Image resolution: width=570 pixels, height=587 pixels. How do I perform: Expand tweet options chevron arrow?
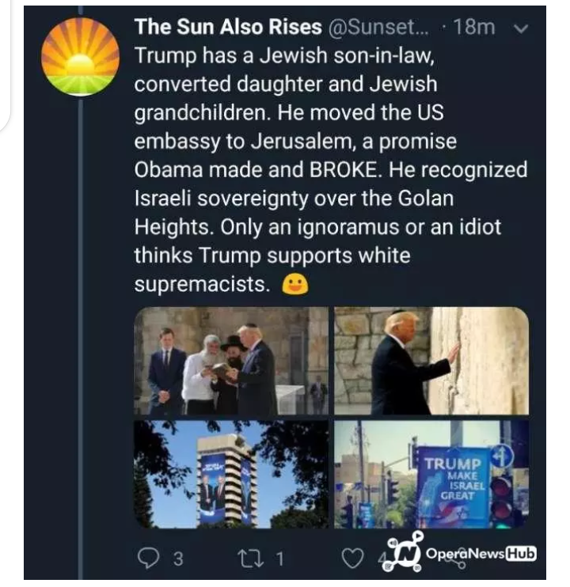coord(521,28)
